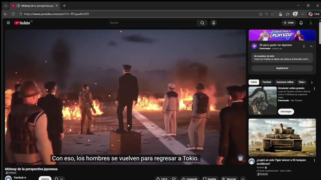This screenshot has height=180, width=321.
Task: View site information padlock icon
Action: pos(21,14)
